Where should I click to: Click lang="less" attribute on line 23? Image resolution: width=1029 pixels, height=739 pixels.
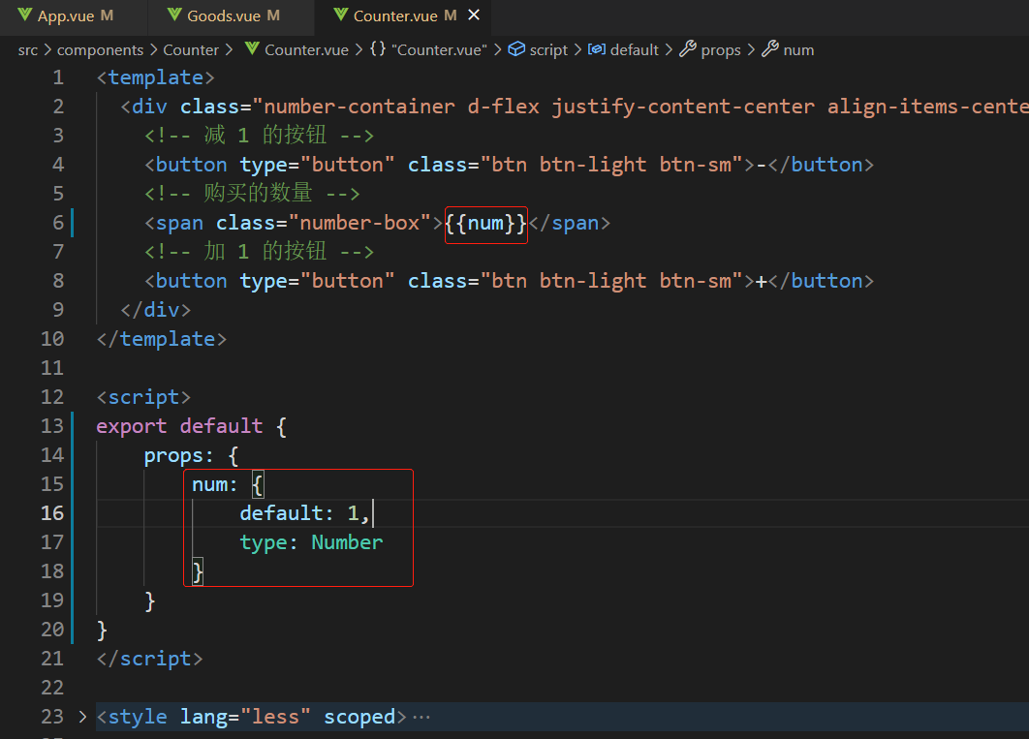245,718
